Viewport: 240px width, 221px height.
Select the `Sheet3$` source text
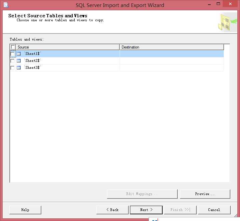(32, 67)
